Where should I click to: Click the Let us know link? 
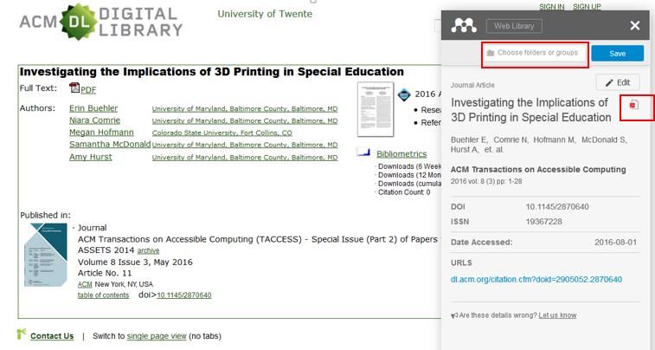558,315
